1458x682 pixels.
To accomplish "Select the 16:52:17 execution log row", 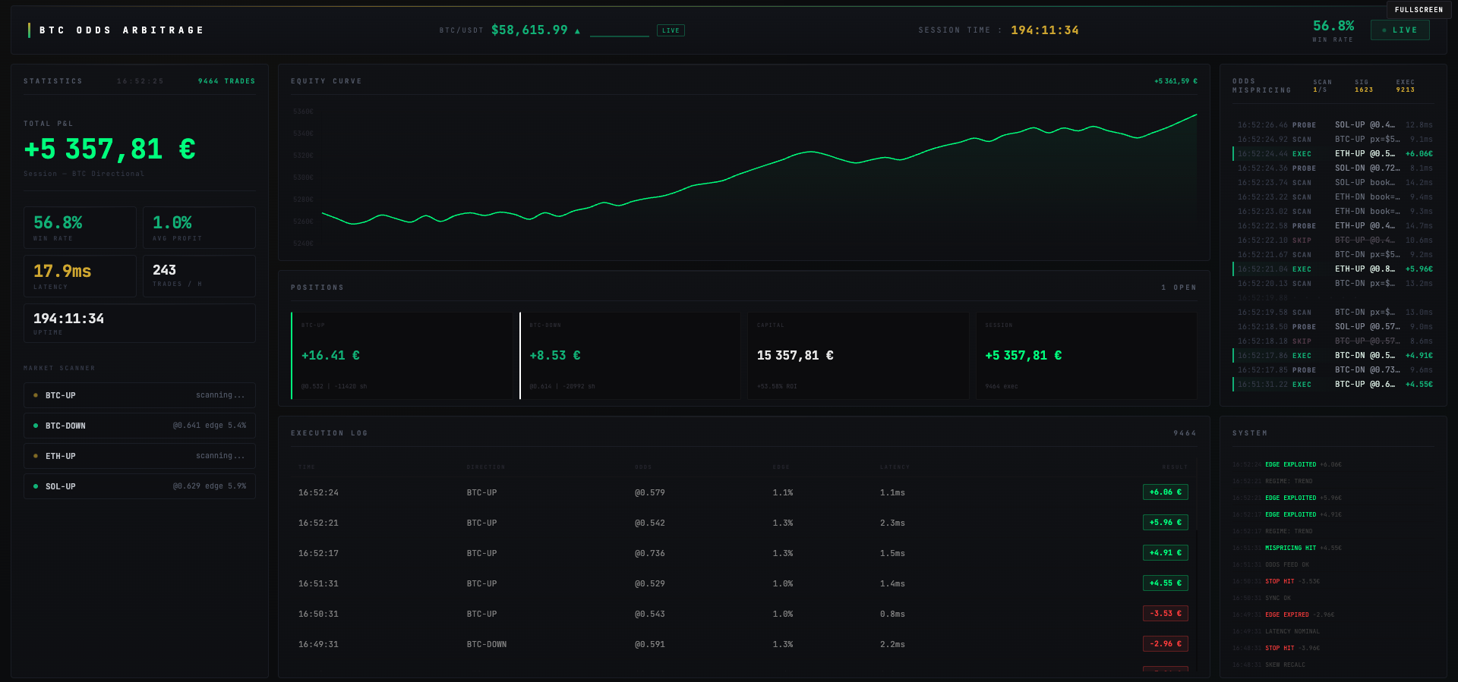I will click(743, 553).
